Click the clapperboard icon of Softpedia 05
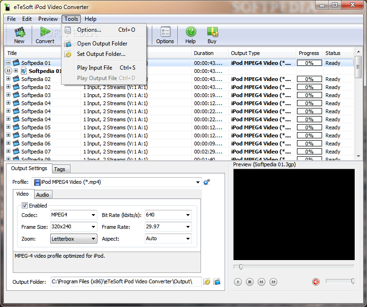367x307 pixels. pos(16,127)
